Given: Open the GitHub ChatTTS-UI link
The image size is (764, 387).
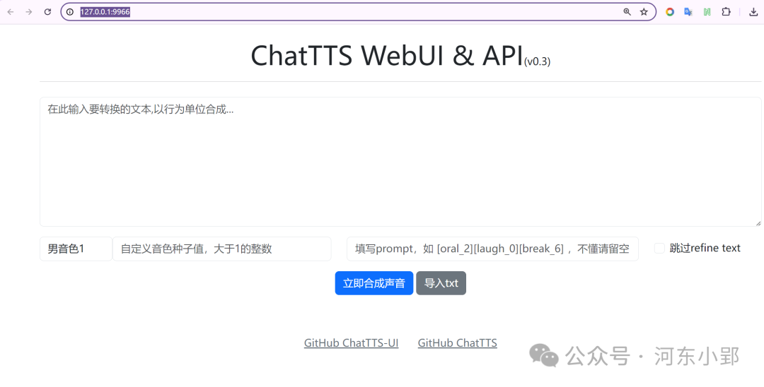Looking at the screenshot, I should [352, 343].
